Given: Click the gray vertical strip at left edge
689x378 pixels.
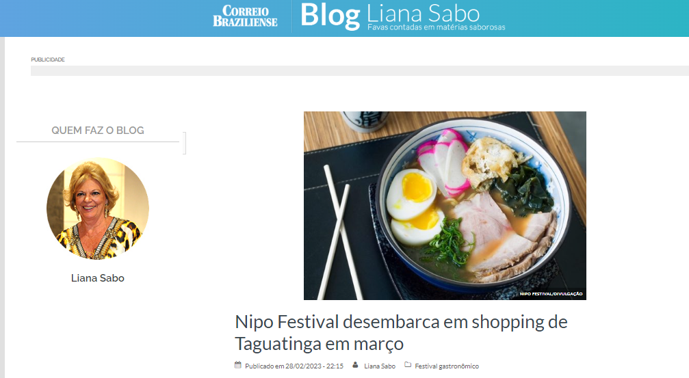Looking at the screenshot, I should [x=2, y=207].
